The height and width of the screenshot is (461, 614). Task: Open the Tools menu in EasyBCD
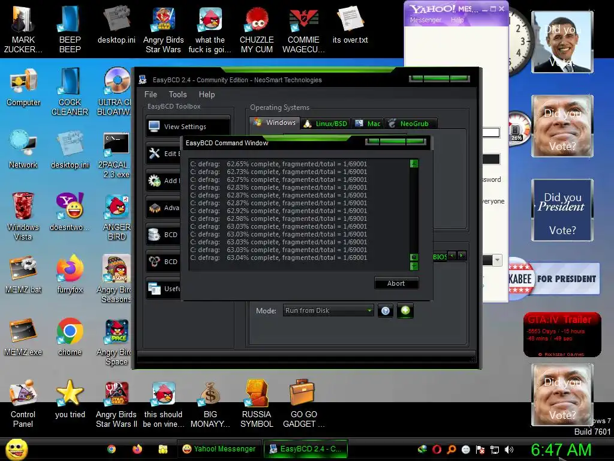click(177, 94)
